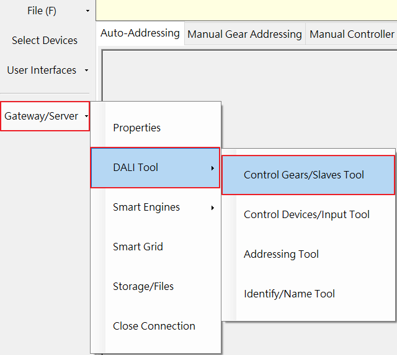Switch to the Auto-Addressing tab
This screenshot has height=355, width=397.
pyautogui.click(x=140, y=33)
